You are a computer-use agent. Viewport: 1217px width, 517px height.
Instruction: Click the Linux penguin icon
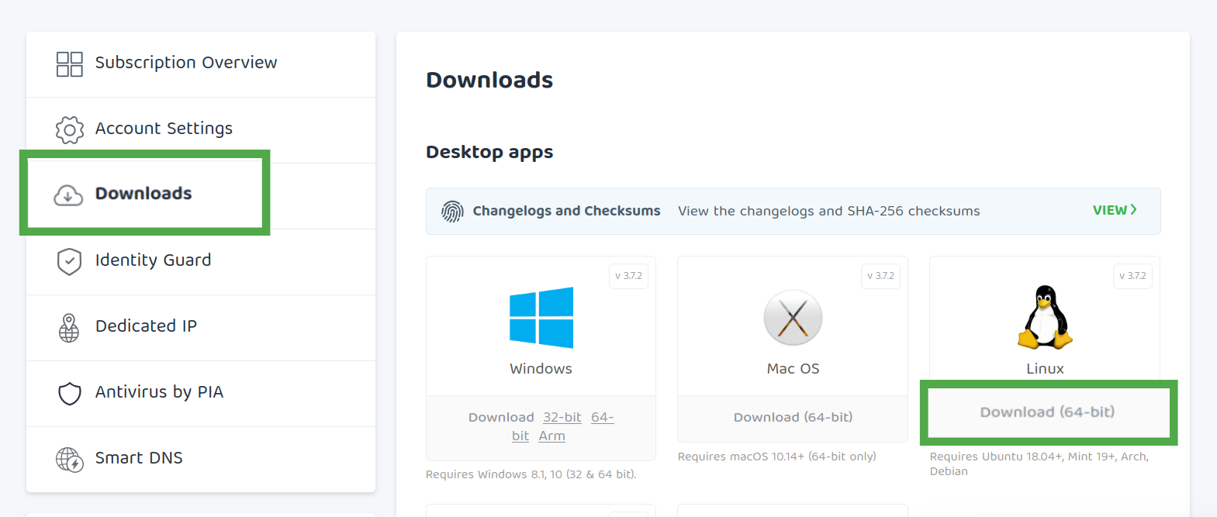1045,316
